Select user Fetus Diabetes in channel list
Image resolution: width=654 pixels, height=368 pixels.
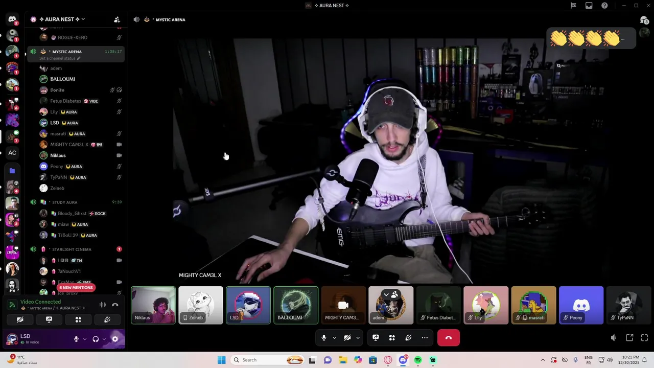pyautogui.click(x=81, y=101)
